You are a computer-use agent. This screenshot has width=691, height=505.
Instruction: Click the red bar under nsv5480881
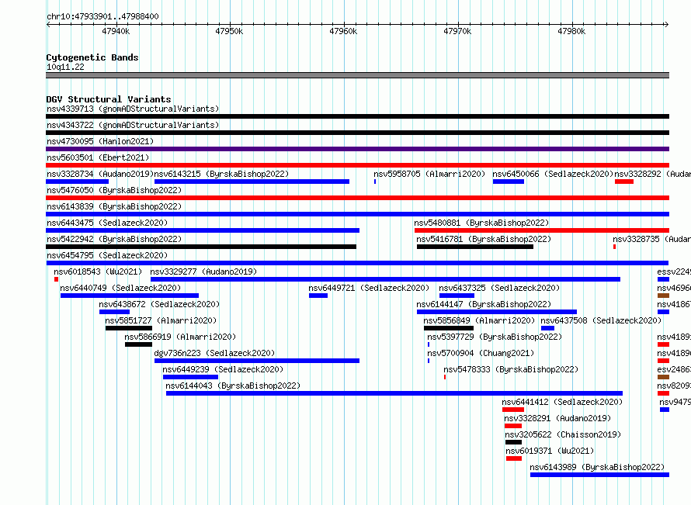pos(542,230)
